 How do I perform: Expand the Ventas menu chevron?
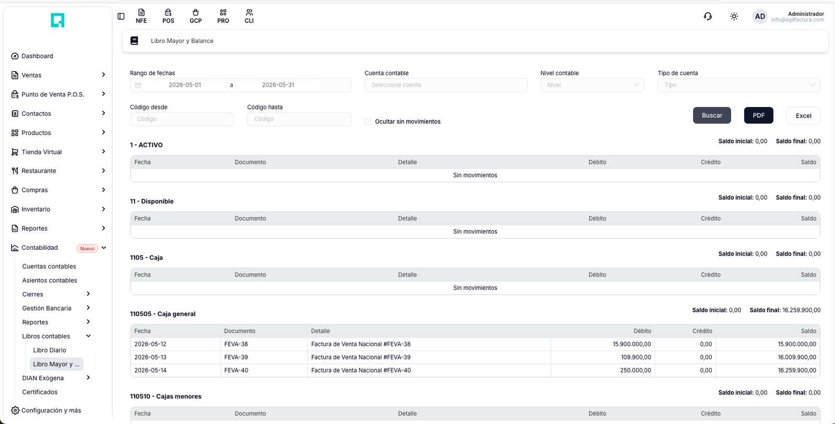coord(103,75)
